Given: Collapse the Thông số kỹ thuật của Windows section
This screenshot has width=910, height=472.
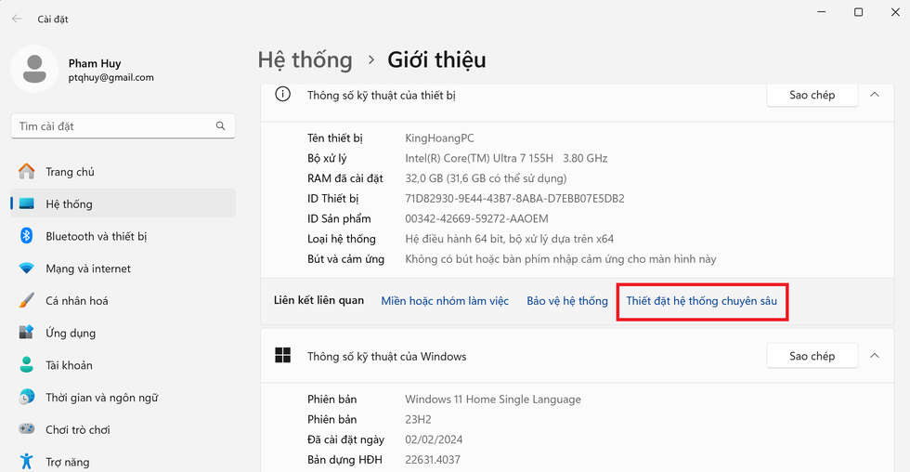Looking at the screenshot, I should point(874,356).
